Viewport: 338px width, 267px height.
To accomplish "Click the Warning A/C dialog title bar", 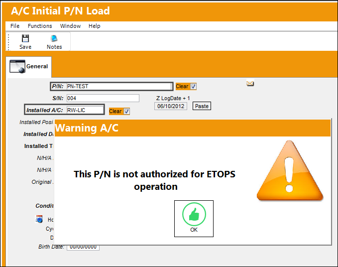I will pos(193,128).
